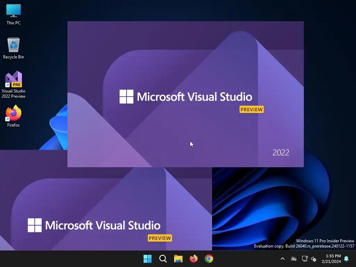Open File Explorer from taskbar
The height and width of the screenshot is (267, 356).
coord(178,259)
